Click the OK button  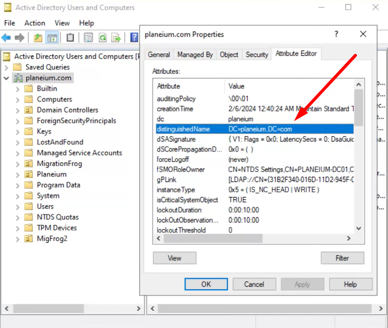click(206, 284)
